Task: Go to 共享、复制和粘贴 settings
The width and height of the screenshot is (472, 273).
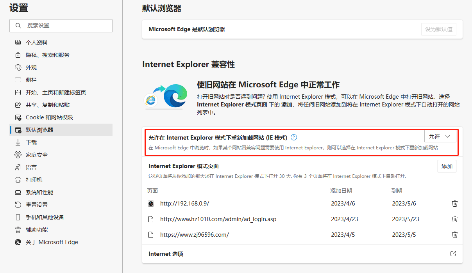Action: click(61, 105)
